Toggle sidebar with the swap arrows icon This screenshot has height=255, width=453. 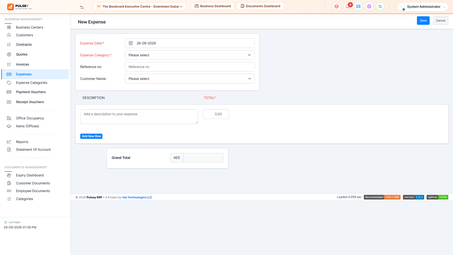[82, 7]
